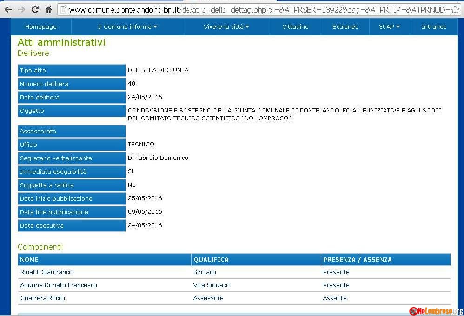Viewport: 464px width, 316px height.
Task: Click the Delibere subheading
Action: (33, 53)
